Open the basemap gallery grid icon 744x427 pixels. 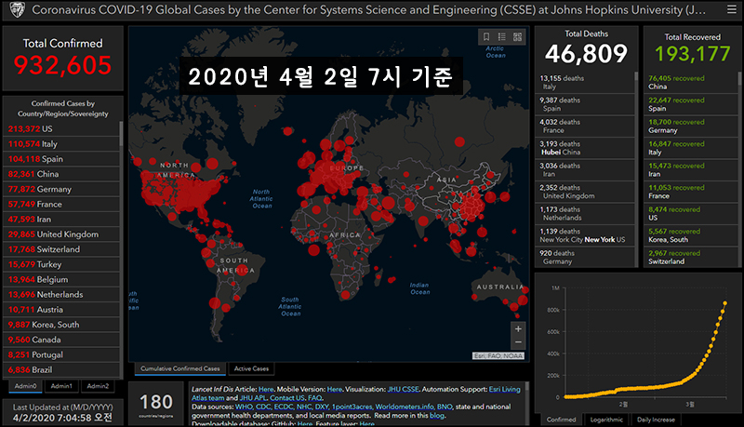(x=518, y=36)
